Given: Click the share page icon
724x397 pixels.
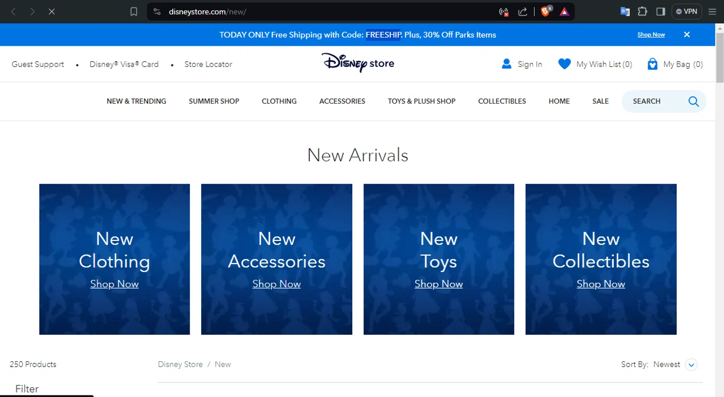Looking at the screenshot, I should point(523,12).
